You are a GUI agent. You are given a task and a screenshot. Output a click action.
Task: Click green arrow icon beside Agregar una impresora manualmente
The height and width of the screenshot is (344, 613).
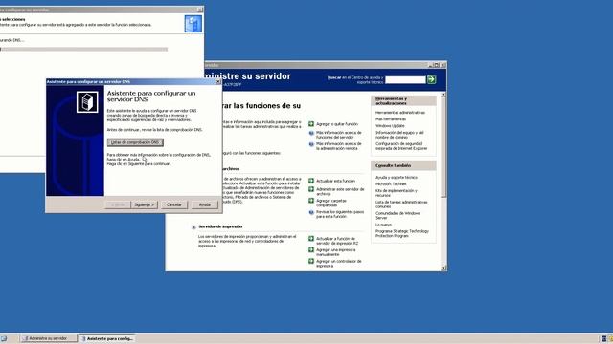[311, 250]
